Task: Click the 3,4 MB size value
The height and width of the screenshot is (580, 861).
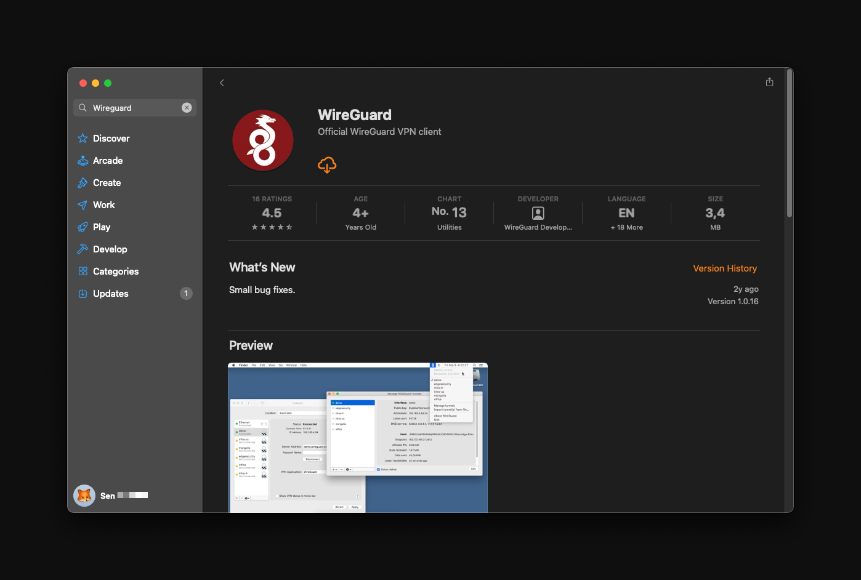Action: [x=715, y=213]
